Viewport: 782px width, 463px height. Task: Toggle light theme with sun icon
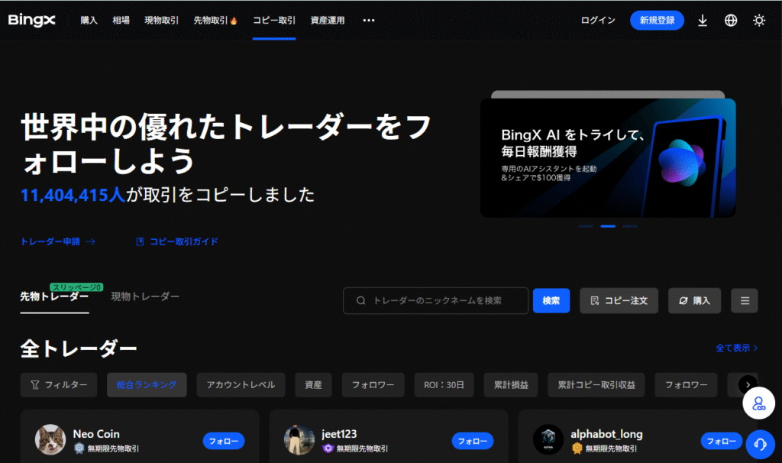pos(758,21)
